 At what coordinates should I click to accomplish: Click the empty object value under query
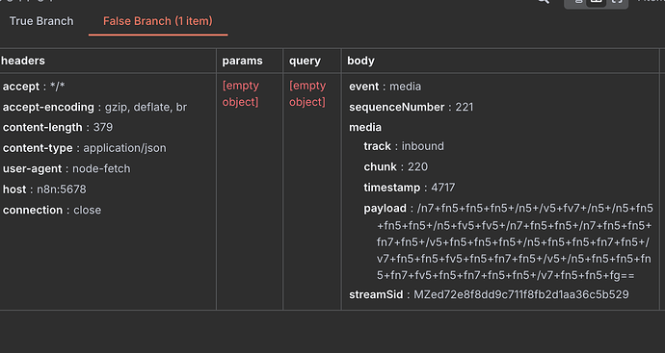[x=307, y=93]
